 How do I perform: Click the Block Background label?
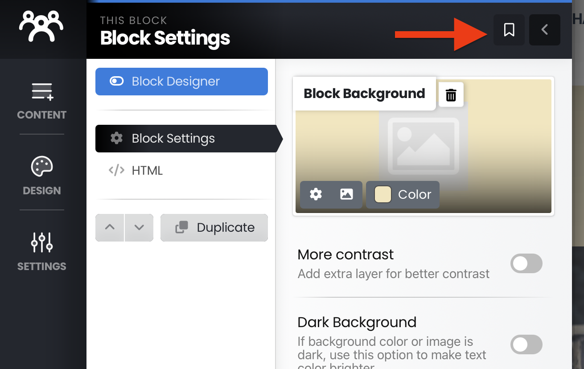pyautogui.click(x=364, y=94)
